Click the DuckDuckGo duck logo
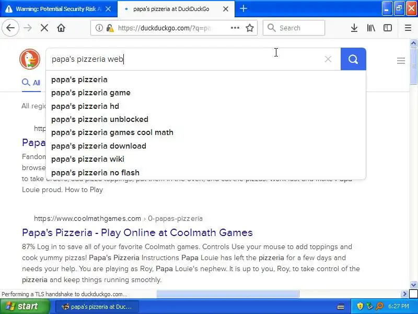418x314 pixels. tap(30, 59)
